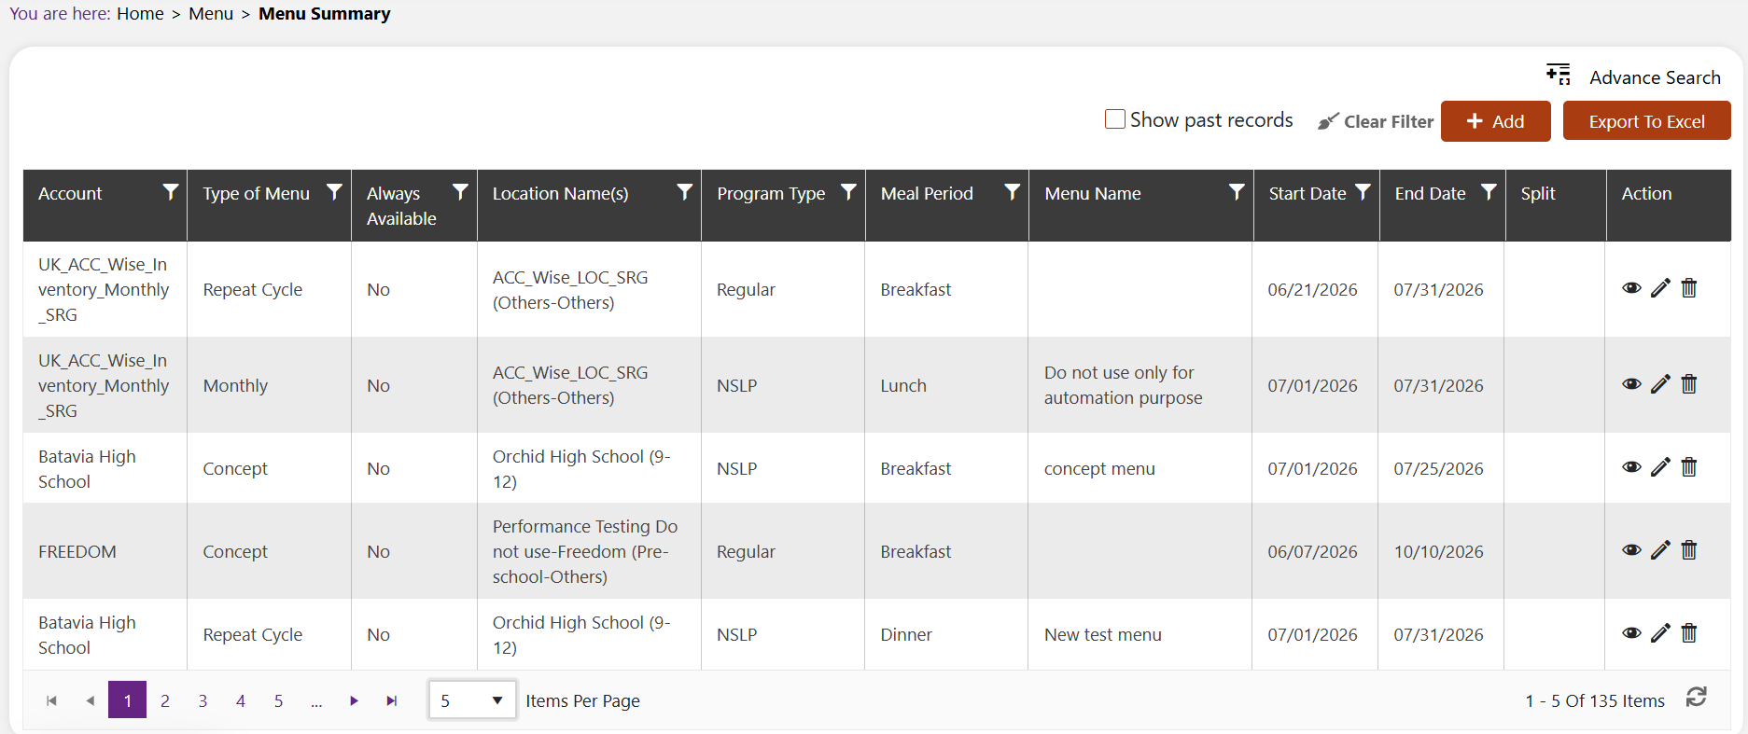Viewport: 1748px width, 734px height.
Task: Filter the End Date column
Action: click(x=1489, y=192)
